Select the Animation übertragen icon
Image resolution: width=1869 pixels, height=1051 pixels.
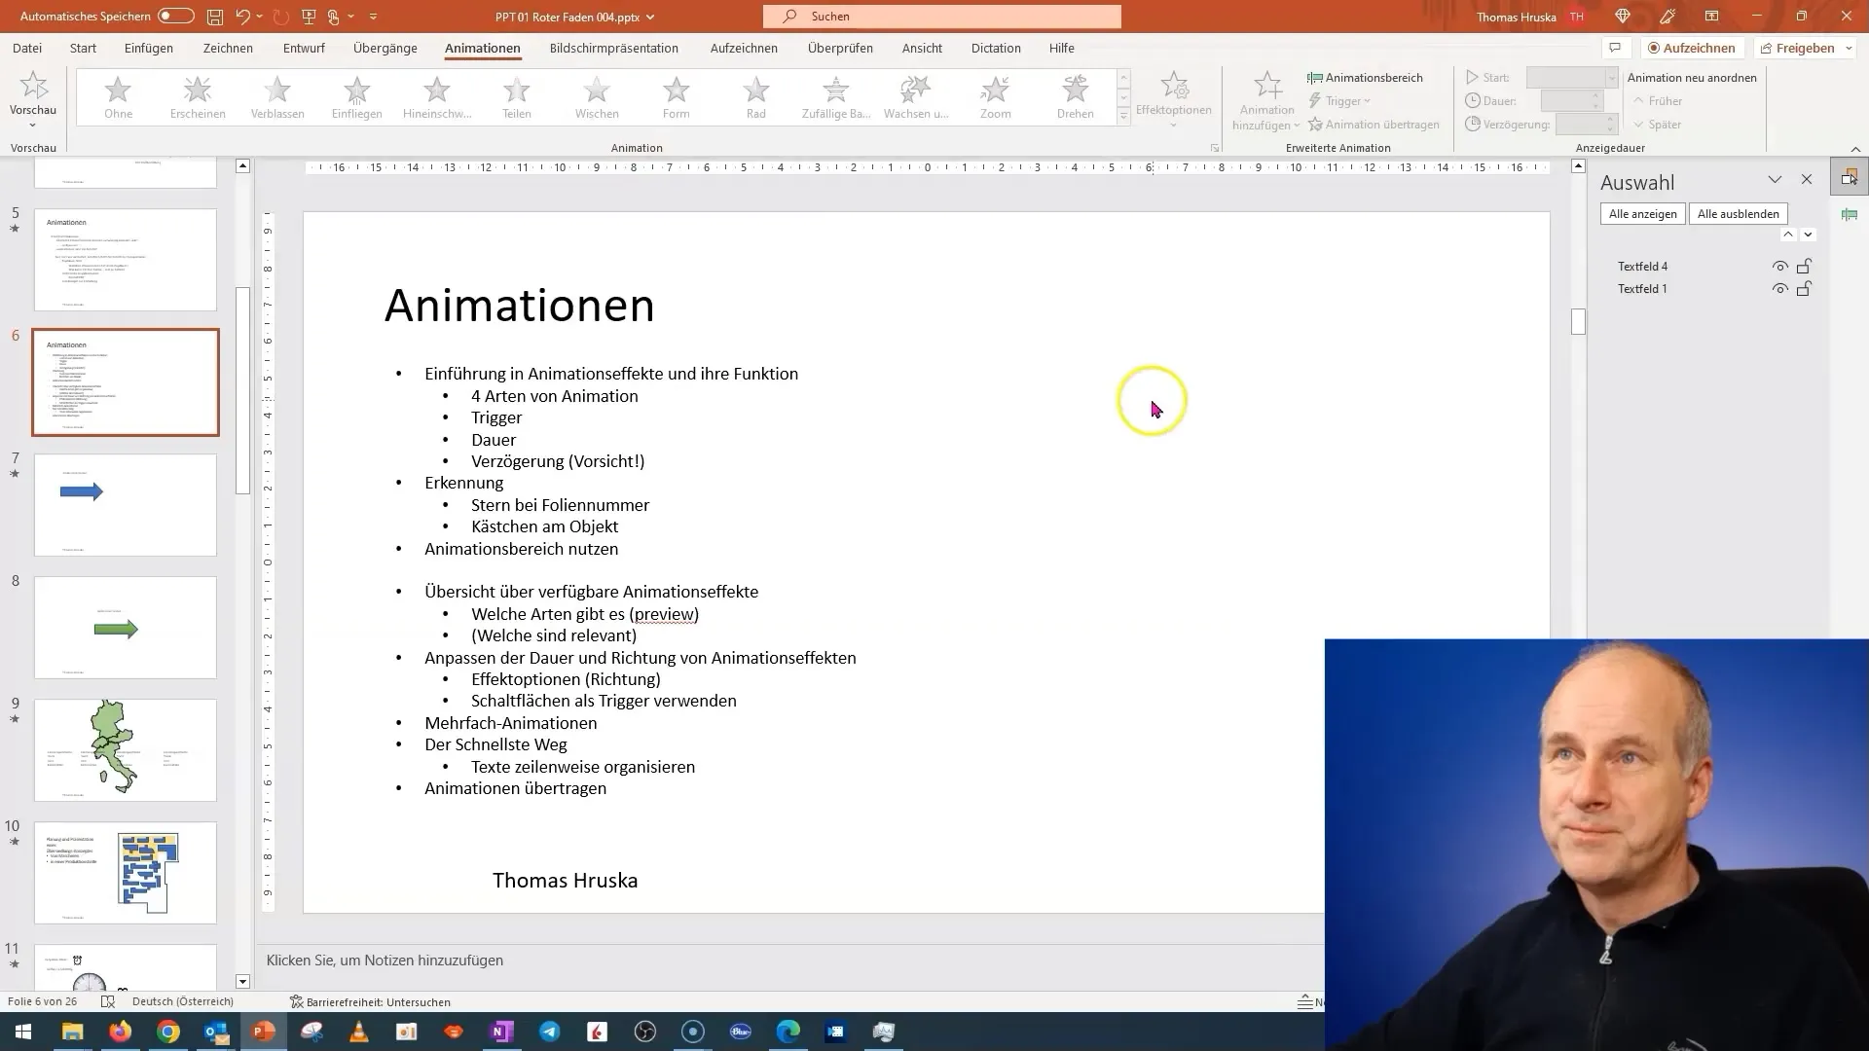pyautogui.click(x=1314, y=124)
